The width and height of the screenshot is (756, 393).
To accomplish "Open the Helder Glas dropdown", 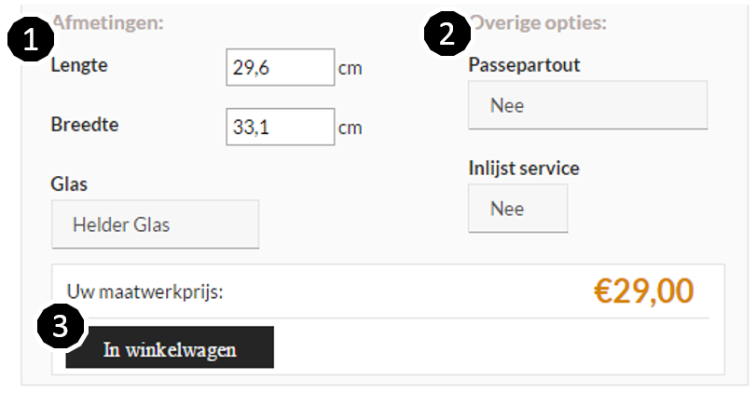I will point(156,224).
